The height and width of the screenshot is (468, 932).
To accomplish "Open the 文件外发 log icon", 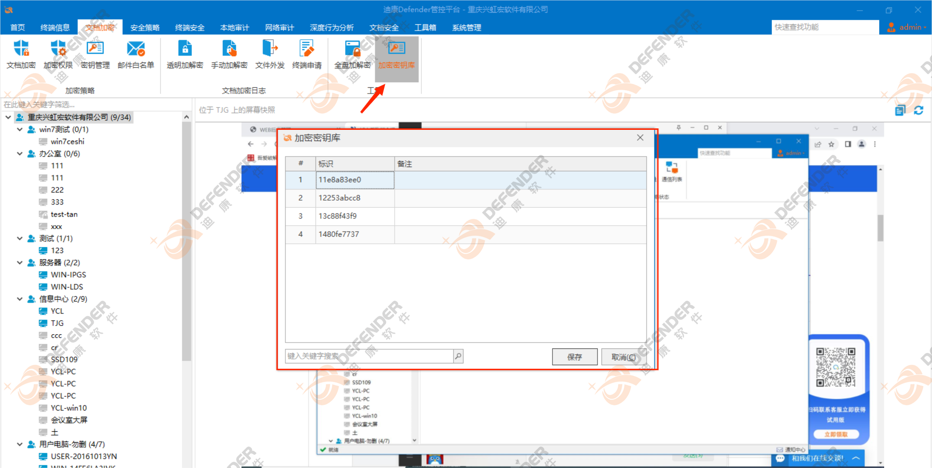I will coord(270,49).
